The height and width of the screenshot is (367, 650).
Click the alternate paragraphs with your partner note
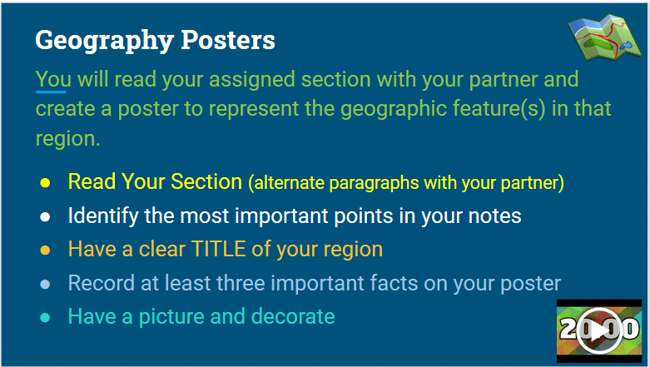click(x=406, y=183)
